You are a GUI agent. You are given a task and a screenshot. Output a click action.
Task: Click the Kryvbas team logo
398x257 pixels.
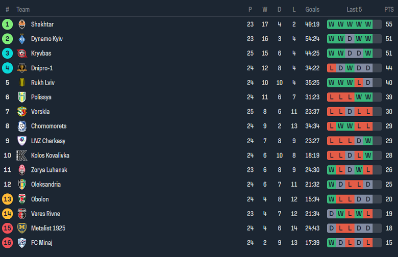pyautogui.click(x=22, y=53)
